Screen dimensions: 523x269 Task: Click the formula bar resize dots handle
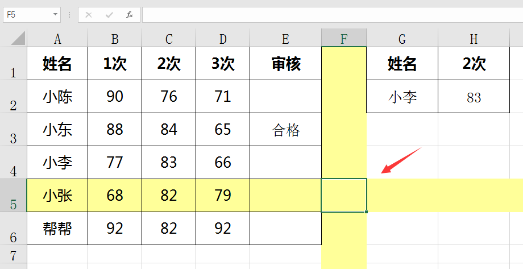[x=69, y=15]
